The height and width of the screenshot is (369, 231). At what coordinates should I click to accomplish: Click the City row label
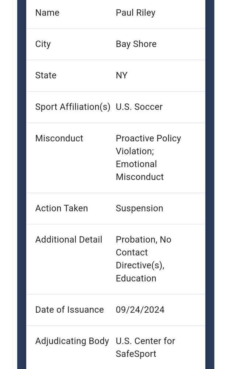pos(43,44)
